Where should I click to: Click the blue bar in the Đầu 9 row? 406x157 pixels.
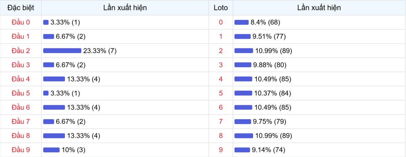(x=51, y=150)
